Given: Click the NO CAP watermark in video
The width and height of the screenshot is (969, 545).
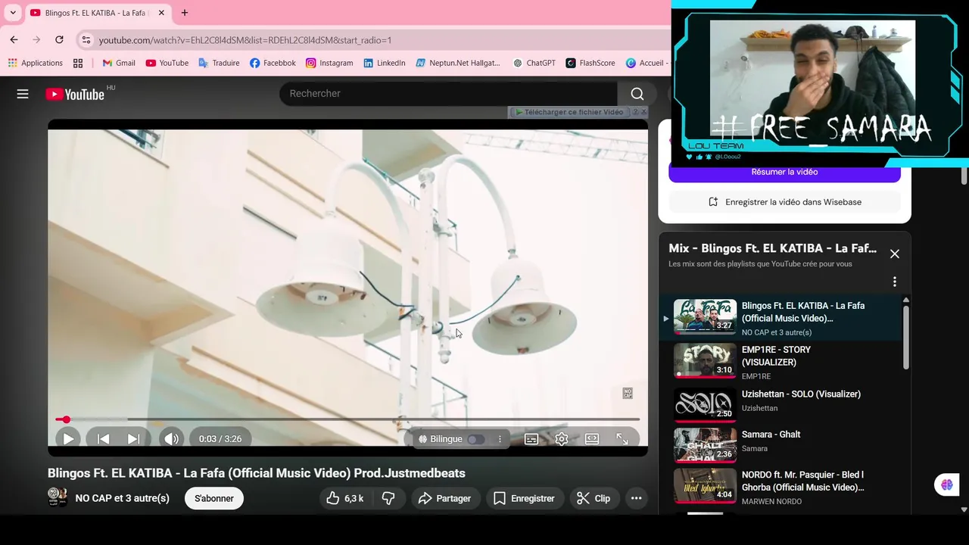Looking at the screenshot, I should [628, 393].
